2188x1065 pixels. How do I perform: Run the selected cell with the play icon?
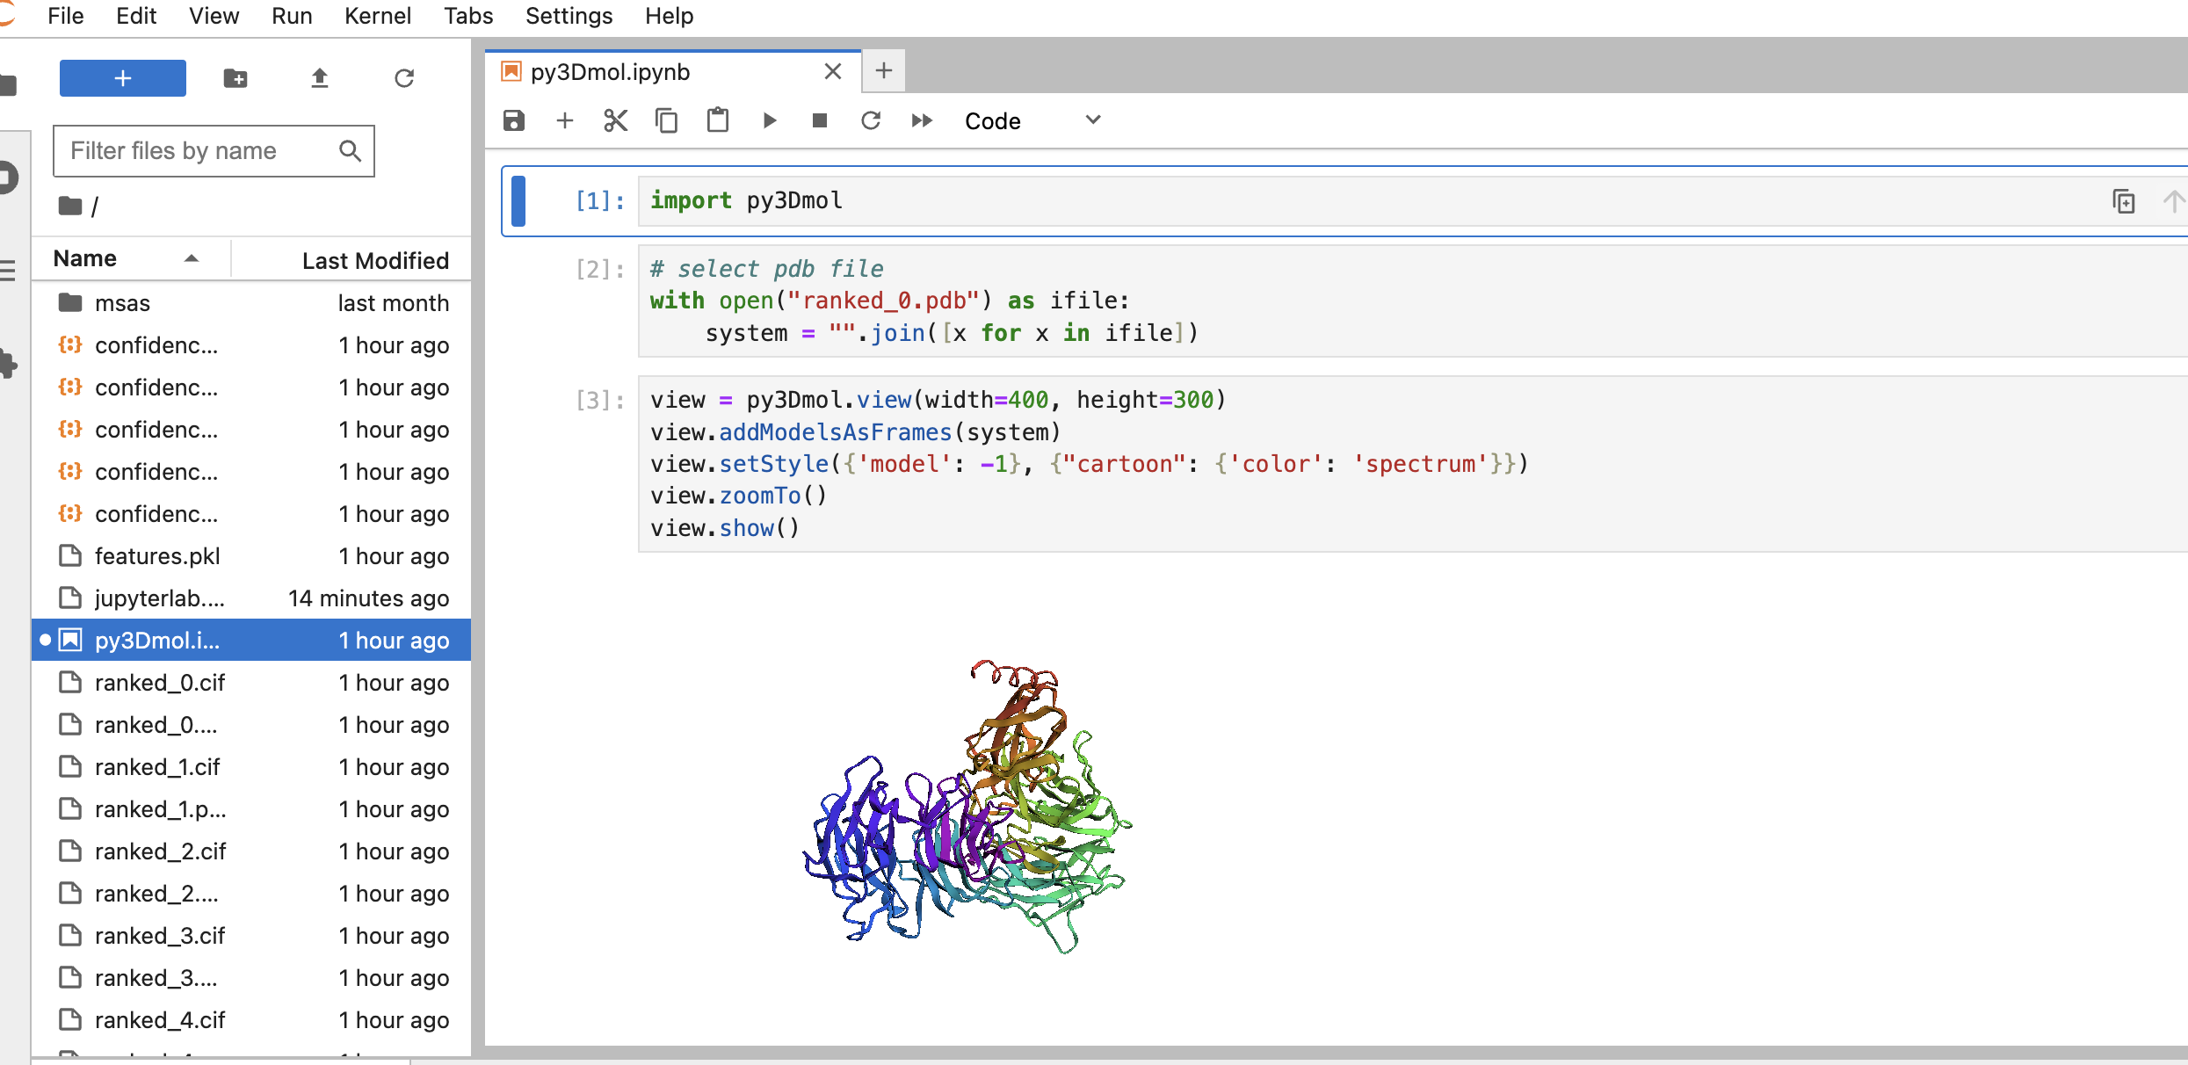[770, 120]
